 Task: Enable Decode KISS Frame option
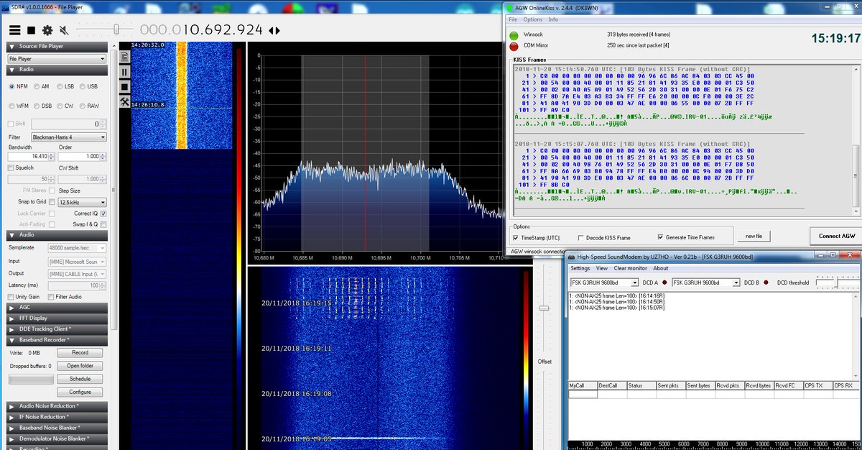coord(580,237)
